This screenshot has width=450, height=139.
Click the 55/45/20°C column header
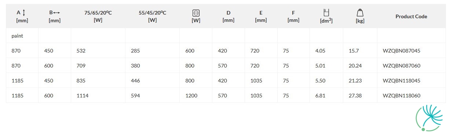tap(152, 16)
